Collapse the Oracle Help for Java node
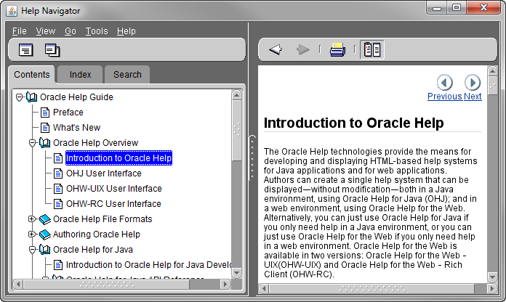506x302 pixels. [32, 250]
